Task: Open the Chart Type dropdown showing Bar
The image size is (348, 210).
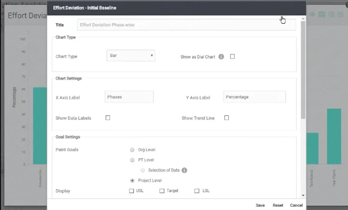Action: (131, 56)
